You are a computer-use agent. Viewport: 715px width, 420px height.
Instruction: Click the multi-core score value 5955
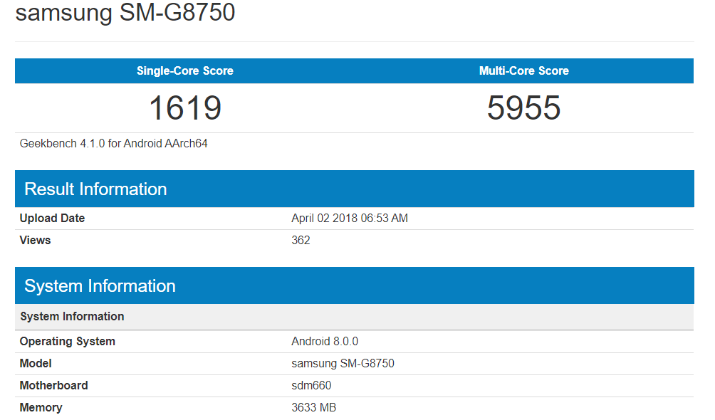point(523,108)
